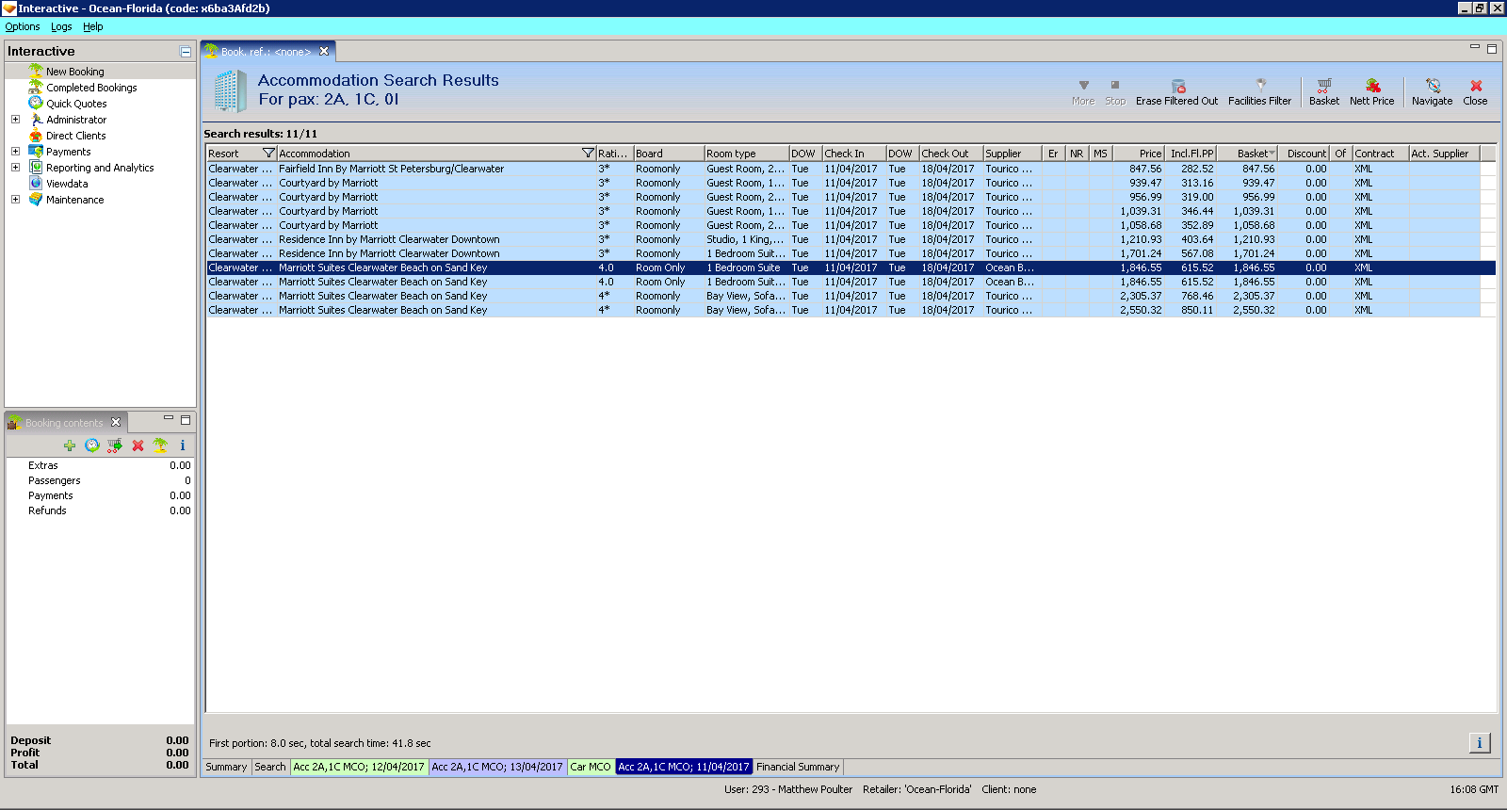Click the green plus add icon in Booking contents
This screenshot has height=810, width=1507.
(69, 445)
